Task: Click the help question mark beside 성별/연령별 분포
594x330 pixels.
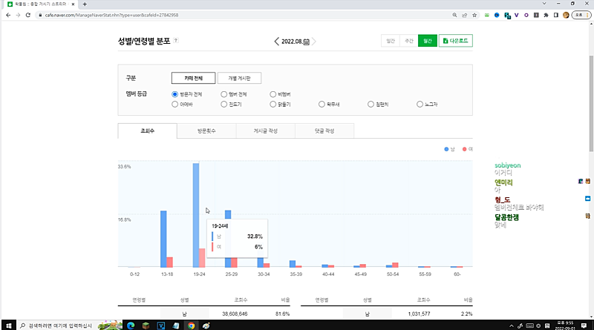Action: (x=176, y=41)
